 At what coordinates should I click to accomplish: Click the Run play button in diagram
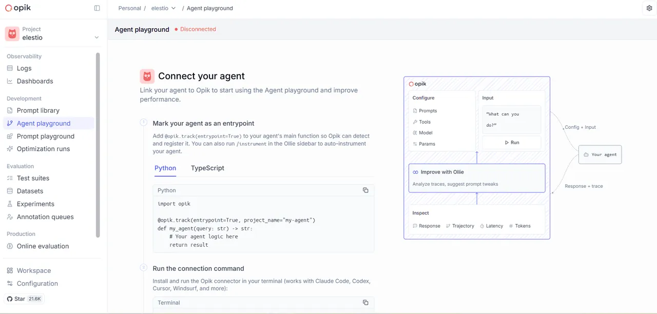tap(512, 143)
